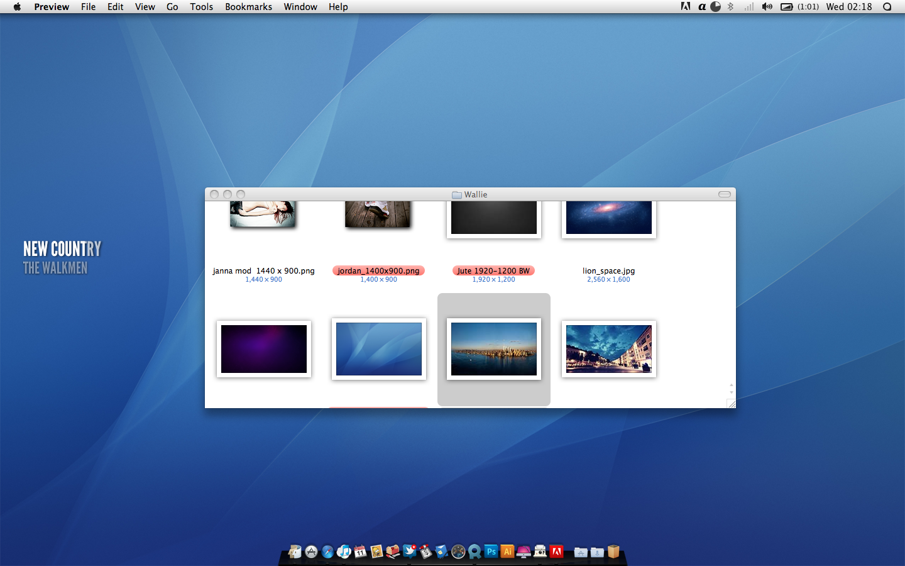Image resolution: width=905 pixels, height=566 pixels.
Task: Toggle toolbar with the pill button in Wallie window
Action: pos(725,194)
